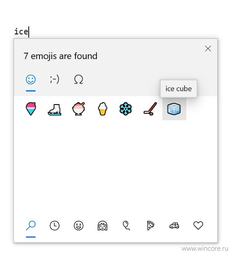Insert the ice hockey stick emoji
Screen dimensions: 233x256
pyautogui.click(x=150, y=109)
